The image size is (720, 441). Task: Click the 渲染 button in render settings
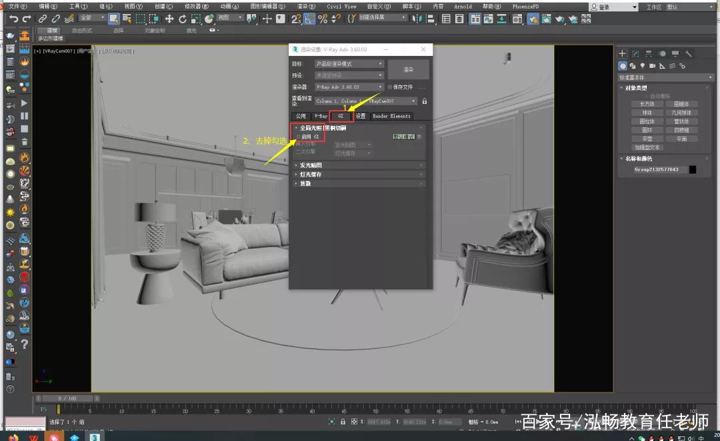click(x=409, y=69)
